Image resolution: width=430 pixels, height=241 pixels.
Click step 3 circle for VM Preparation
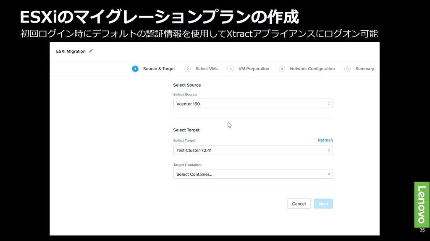coord(231,69)
